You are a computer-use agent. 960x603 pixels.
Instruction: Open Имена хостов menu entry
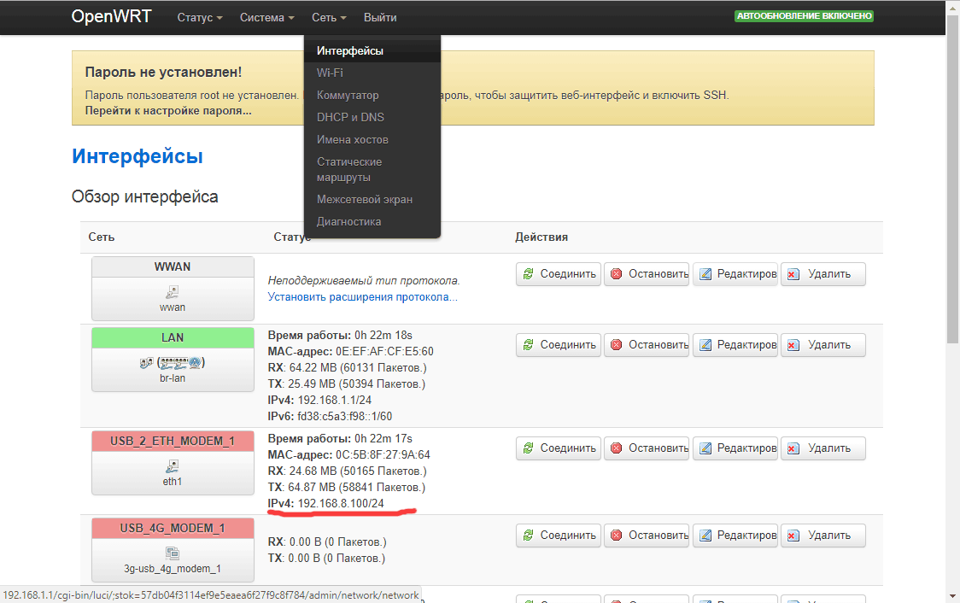372,139
